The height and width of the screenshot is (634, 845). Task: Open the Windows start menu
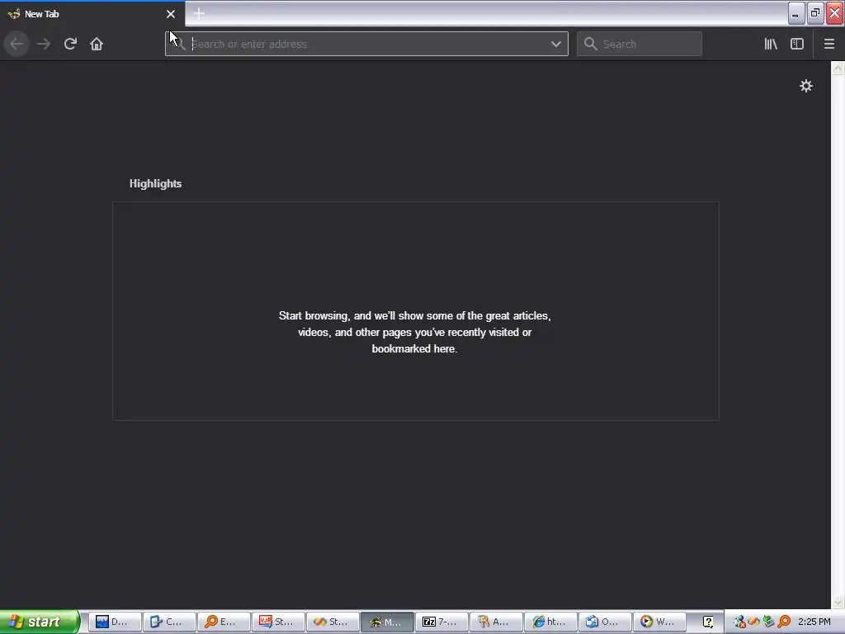click(40, 622)
